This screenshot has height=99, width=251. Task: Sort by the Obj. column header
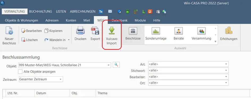[83, 93]
